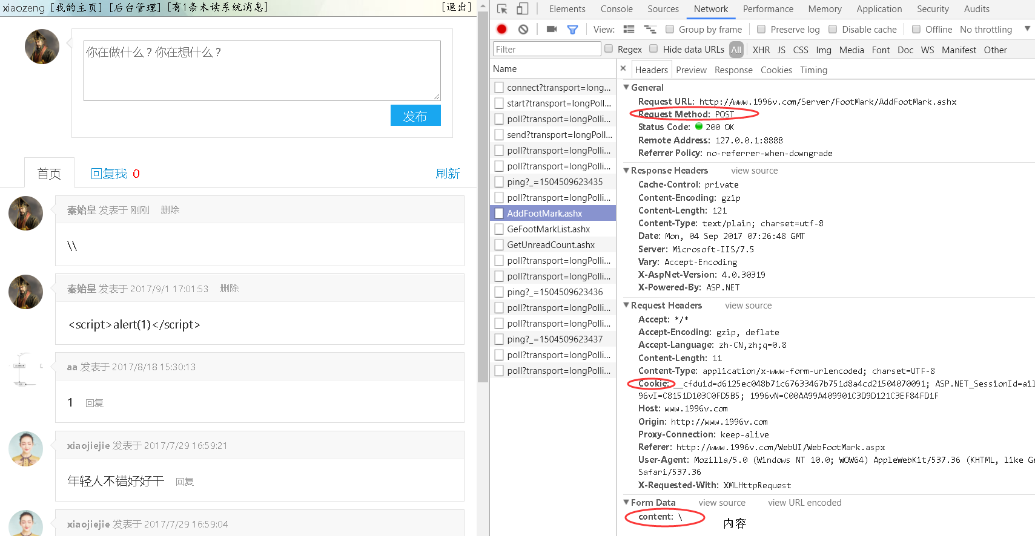Enable the Preserve log checkbox
Viewport: 1035px width, 536px height.
(761, 29)
